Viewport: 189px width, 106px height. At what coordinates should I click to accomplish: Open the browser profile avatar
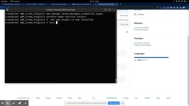pyautogui.click(x=184, y=8)
